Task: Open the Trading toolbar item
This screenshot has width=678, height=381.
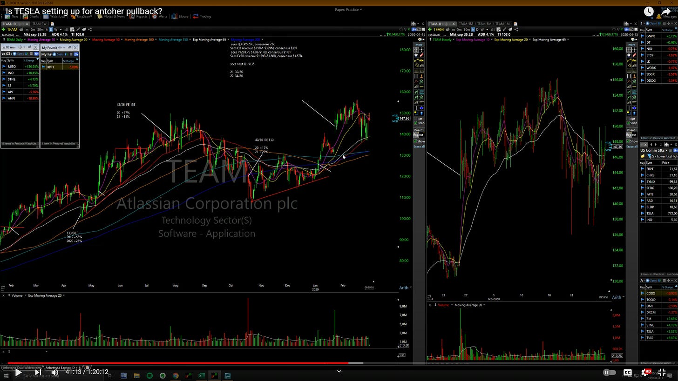Action: pos(202,16)
